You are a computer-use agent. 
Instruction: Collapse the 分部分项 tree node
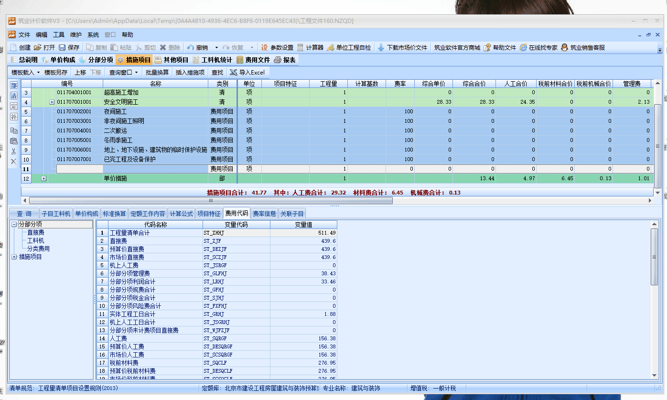(14, 224)
